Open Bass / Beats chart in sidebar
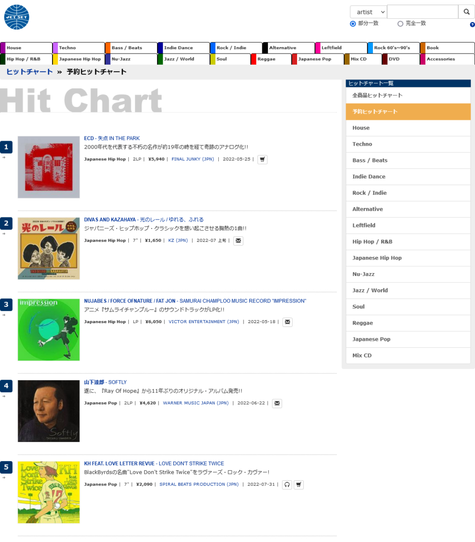 click(x=408, y=160)
